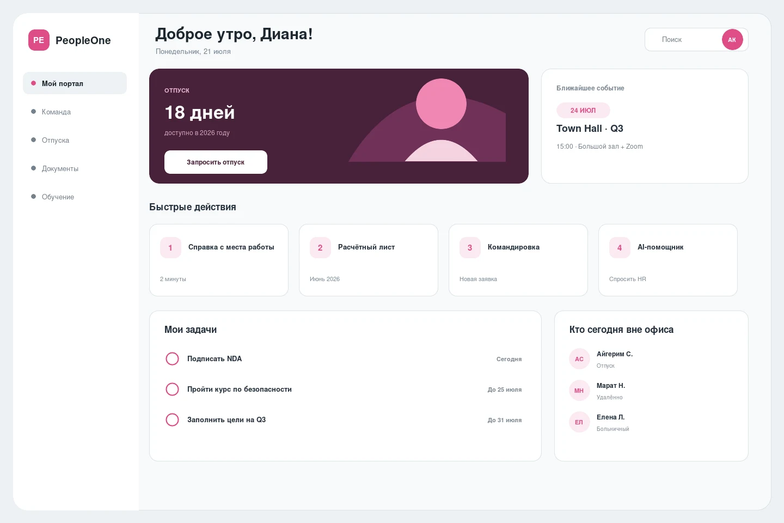Viewport: 784px width, 523px height.
Task: Click the number 2 badge on Расчётный лист card
Action: pos(320,247)
